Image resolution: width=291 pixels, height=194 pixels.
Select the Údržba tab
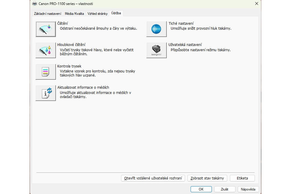click(x=116, y=13)
